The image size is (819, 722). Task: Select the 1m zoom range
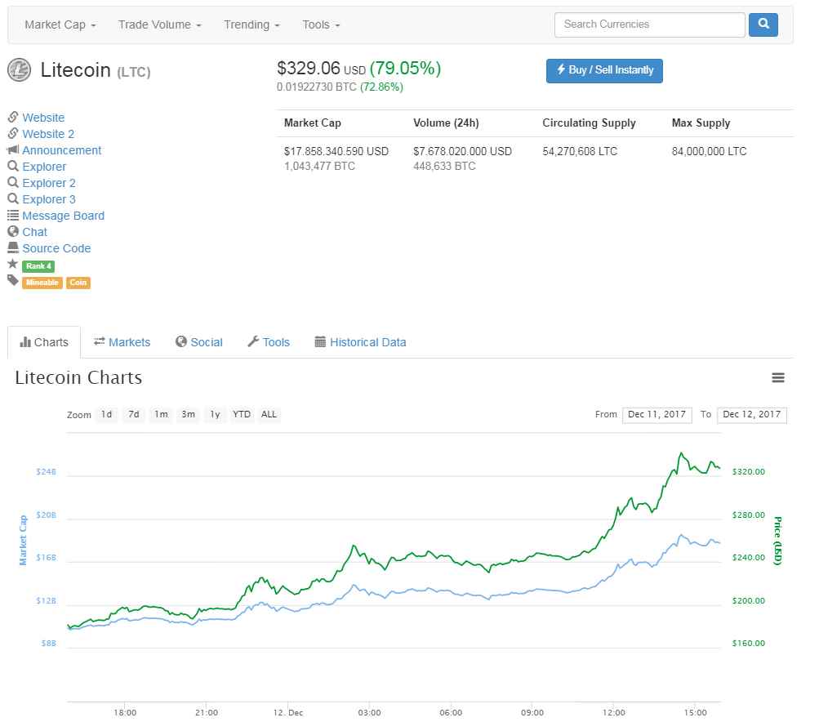pyautogui.click(x=161, y=414)
